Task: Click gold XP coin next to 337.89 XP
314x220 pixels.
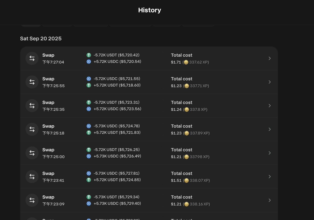Action: point(187,133)
